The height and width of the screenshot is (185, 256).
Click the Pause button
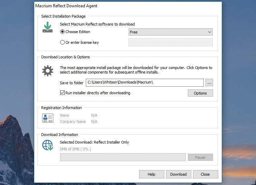pos(200,157)
